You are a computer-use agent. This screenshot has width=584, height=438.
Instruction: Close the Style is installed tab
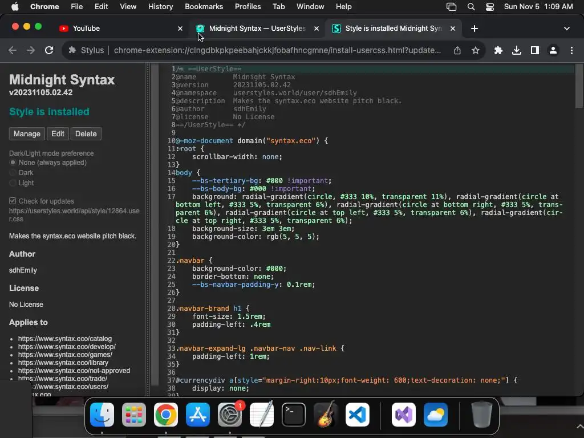click(452, 29)
